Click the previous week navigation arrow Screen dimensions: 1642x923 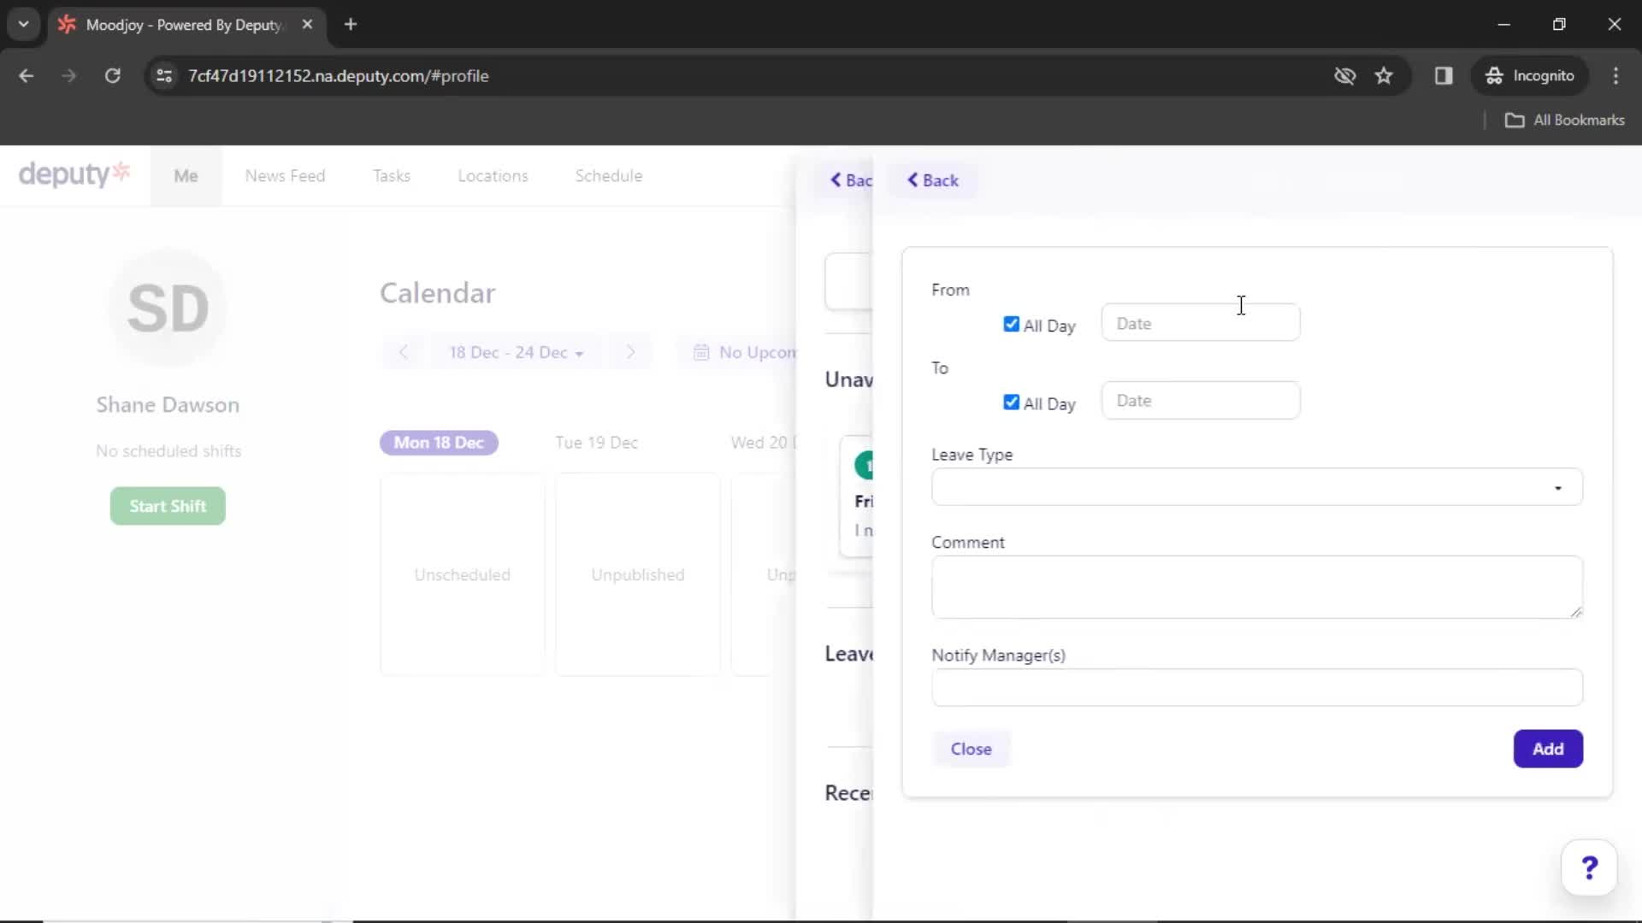[404, 351]
